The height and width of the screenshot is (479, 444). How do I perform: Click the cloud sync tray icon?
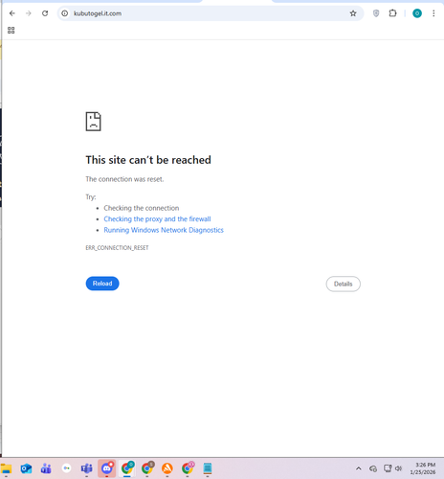point(373,468)
